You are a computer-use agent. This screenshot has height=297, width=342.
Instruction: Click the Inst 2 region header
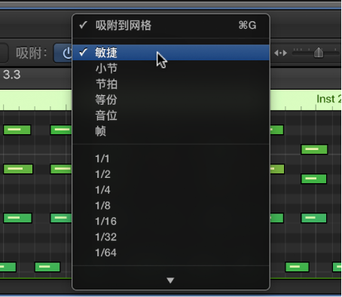pyautogui.click(x=305, y=99)
